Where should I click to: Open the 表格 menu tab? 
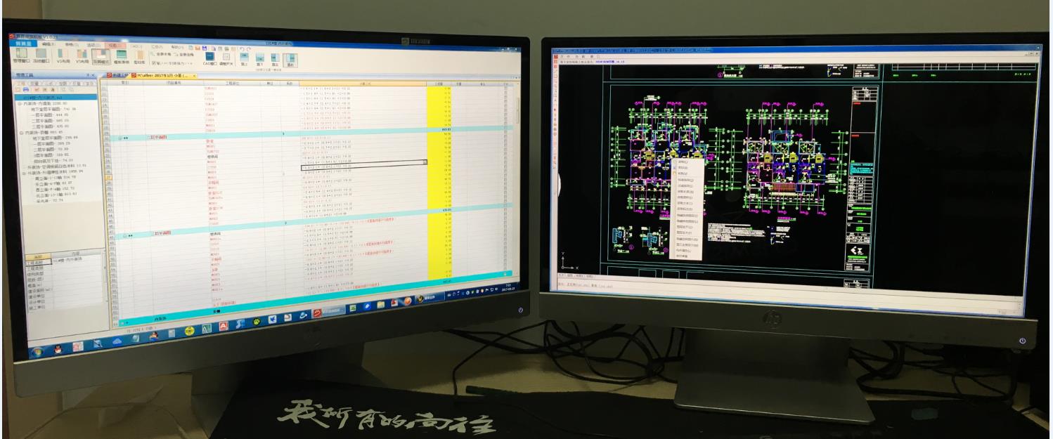(x=71, y=44)
